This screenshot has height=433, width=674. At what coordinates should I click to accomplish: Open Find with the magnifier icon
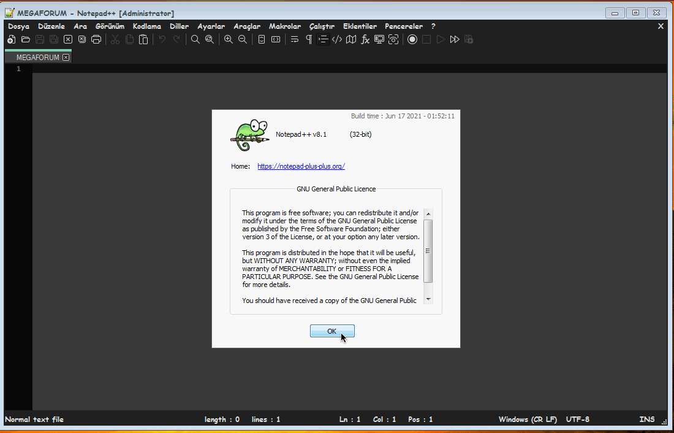pos(195,40)
